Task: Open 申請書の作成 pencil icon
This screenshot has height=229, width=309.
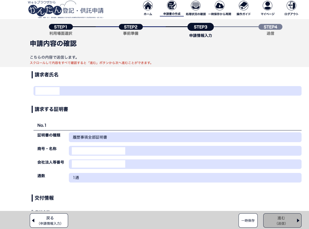Action: [x=172, y=6]
